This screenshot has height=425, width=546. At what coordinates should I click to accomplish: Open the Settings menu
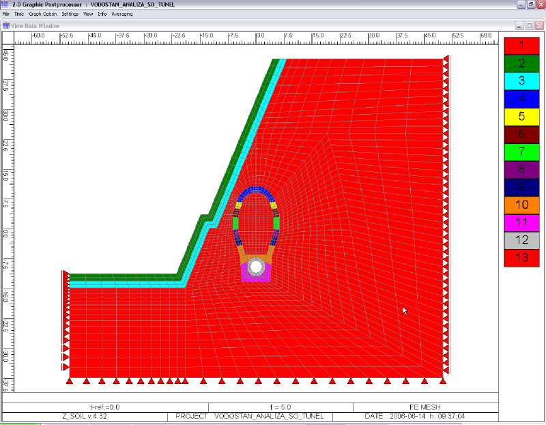tap(70, 14)
